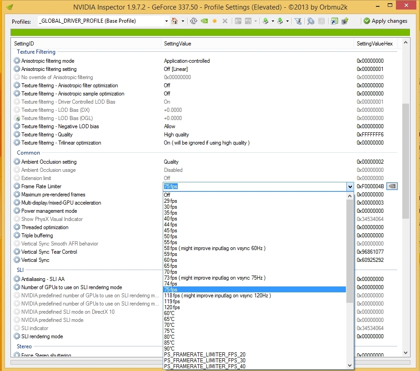The width and height of the screenshot is (420, 371).
Task: Reset Frame Rate Limiter with the NVIDIA eye button
Action: (392, 186)
